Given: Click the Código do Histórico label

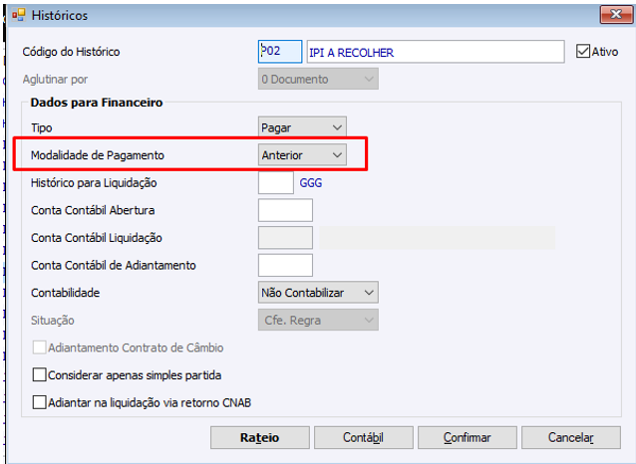Looking at the screenshot, I should pos(71,52).
